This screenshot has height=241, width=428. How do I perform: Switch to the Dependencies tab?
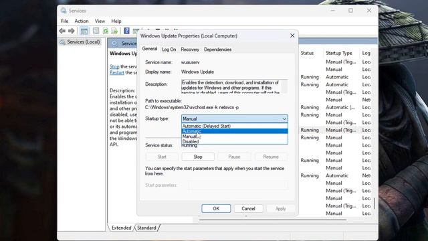217,50
